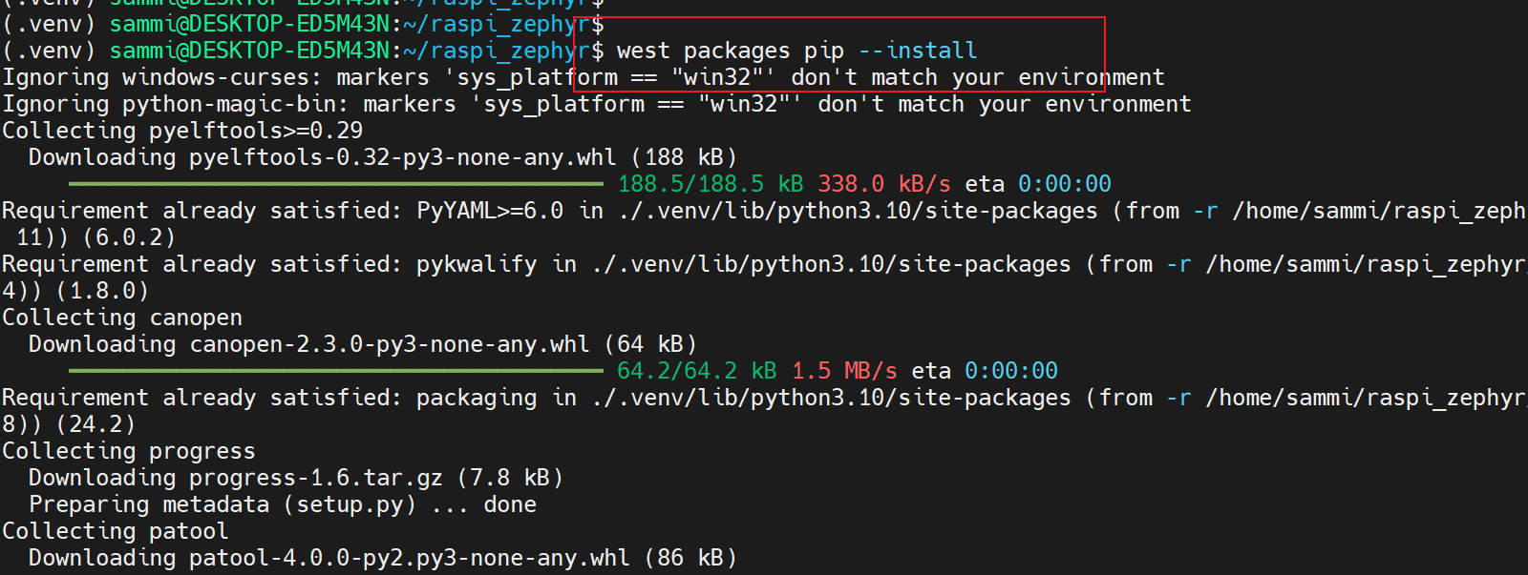Image resolution: width=1528 pixels, height=575 pixels.
Task: Click 'Downloading canopen-2.3.0-py3-none-any.whl (64 kB)' line
Action: pyautogui.click(x=363, y=344)
